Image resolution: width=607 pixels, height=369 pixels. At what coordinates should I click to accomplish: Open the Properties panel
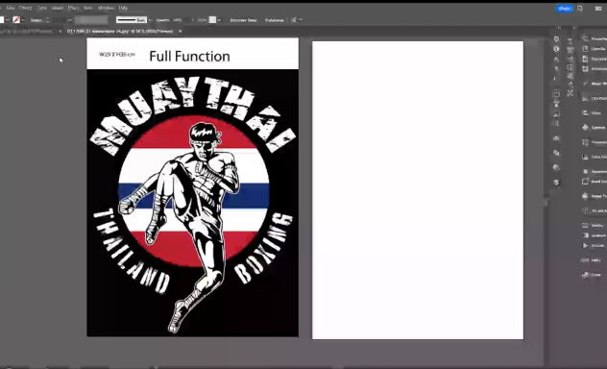click(x=595, y=38)
